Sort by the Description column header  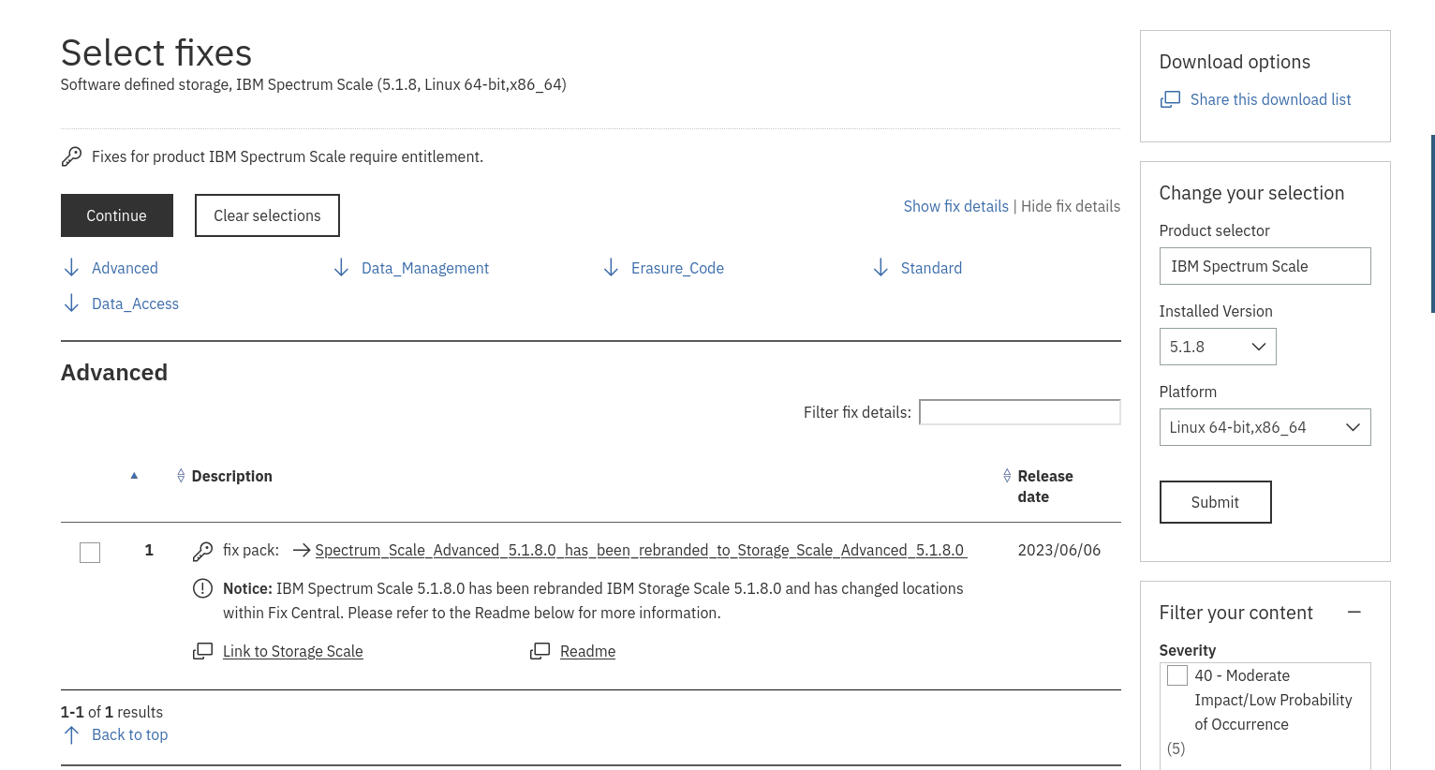(231, 476)
